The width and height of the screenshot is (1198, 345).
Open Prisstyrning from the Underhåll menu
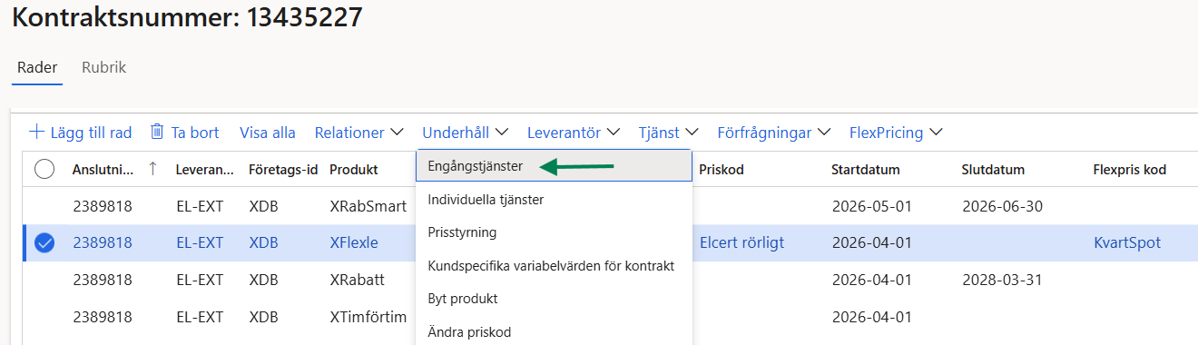pos(554,232)
